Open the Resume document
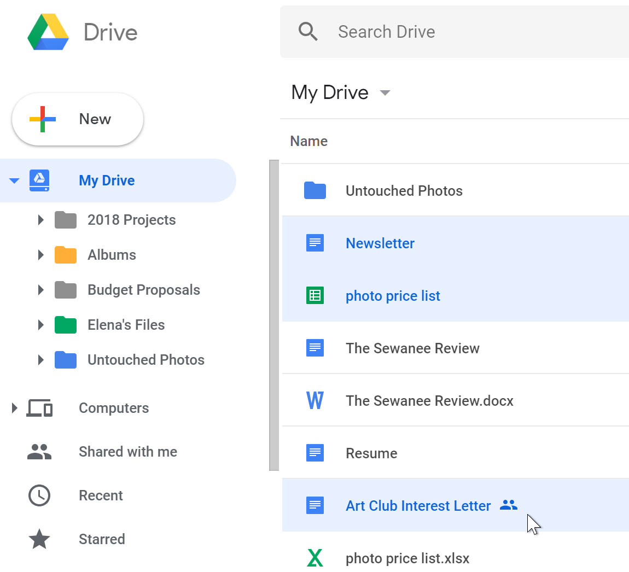Viewport: 629px width, 572px height. pos(370,453)
